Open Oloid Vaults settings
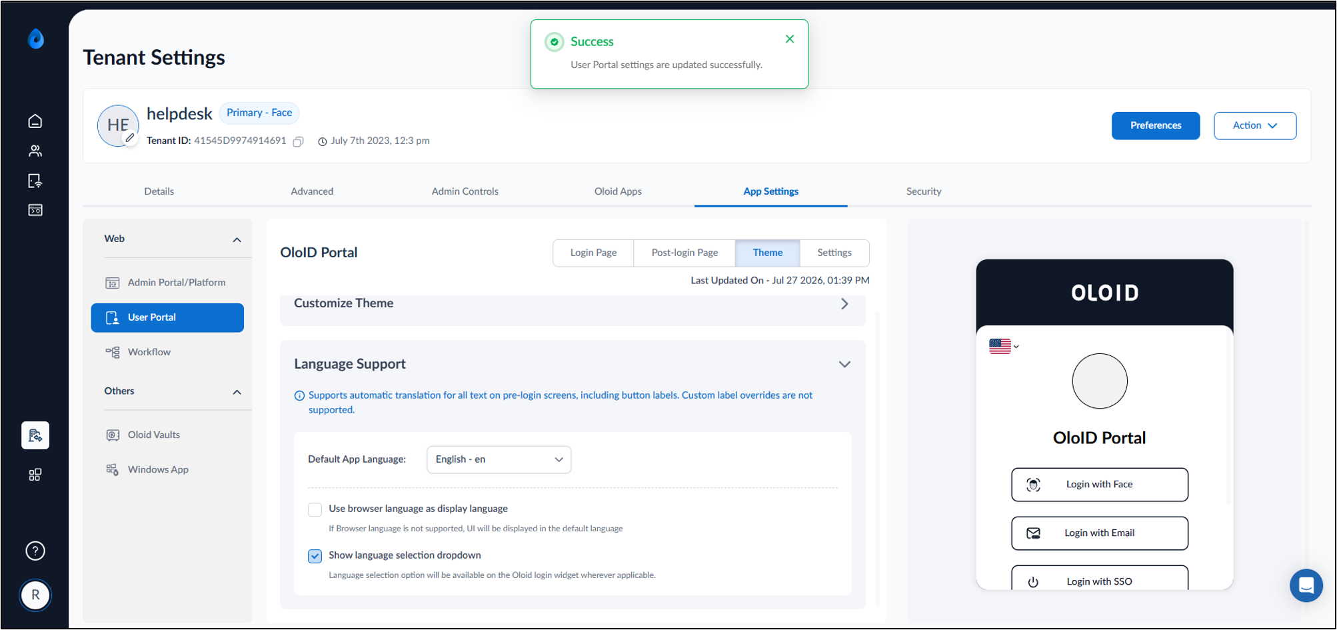 click(167, 435)
